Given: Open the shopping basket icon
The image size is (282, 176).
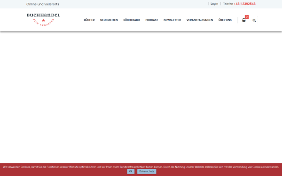Looking at the screenshot, I should click(x=243, y=20).
